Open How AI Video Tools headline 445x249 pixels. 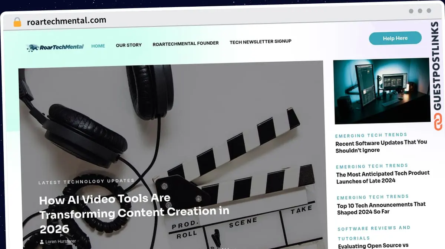coord(134,213)
